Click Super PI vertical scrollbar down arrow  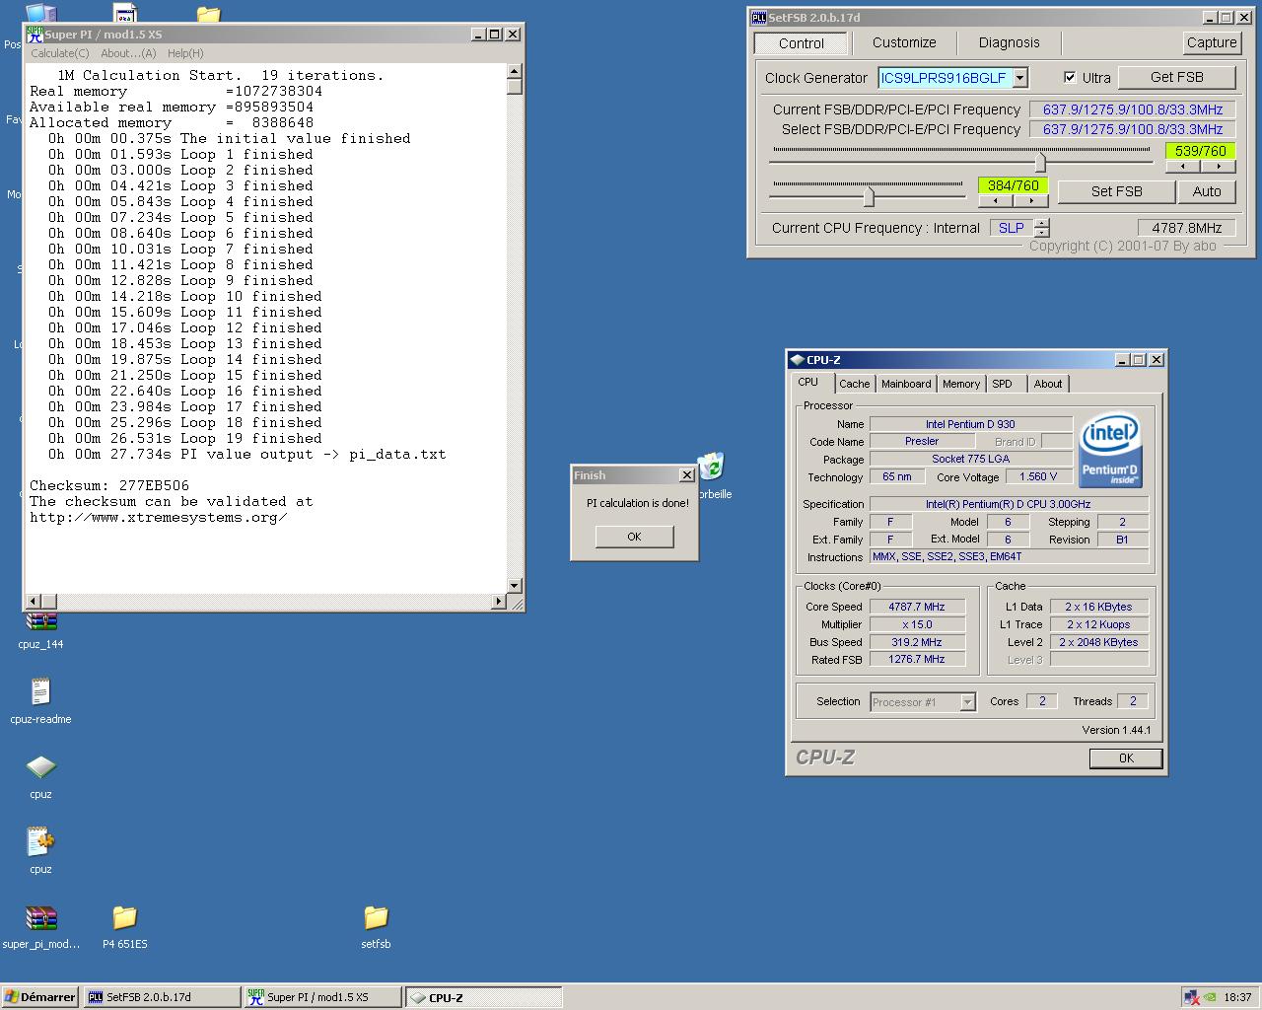tap(514, 586)
